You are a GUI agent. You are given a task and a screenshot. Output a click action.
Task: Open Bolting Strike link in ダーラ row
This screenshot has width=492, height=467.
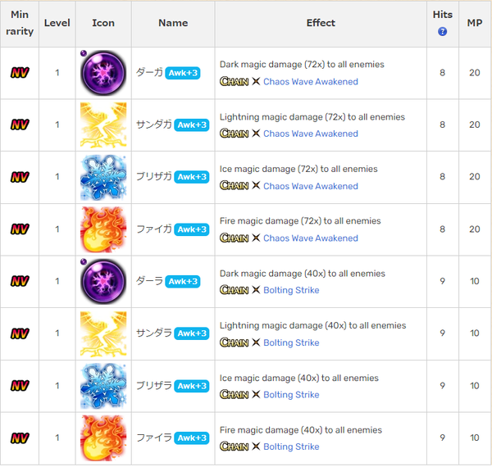(291, 290)
